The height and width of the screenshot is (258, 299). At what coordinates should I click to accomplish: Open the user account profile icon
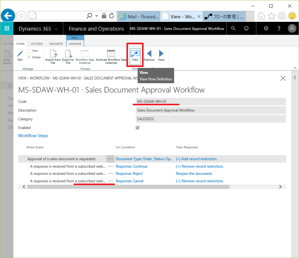tap(292, 28)
